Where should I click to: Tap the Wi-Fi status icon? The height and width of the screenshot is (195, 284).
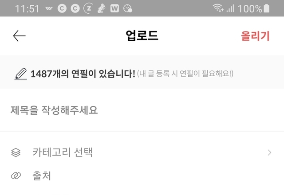coord(218,8)
